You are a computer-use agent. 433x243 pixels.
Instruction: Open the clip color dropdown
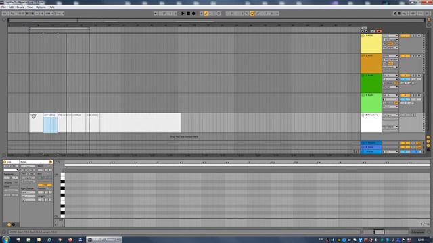point(11,170)
